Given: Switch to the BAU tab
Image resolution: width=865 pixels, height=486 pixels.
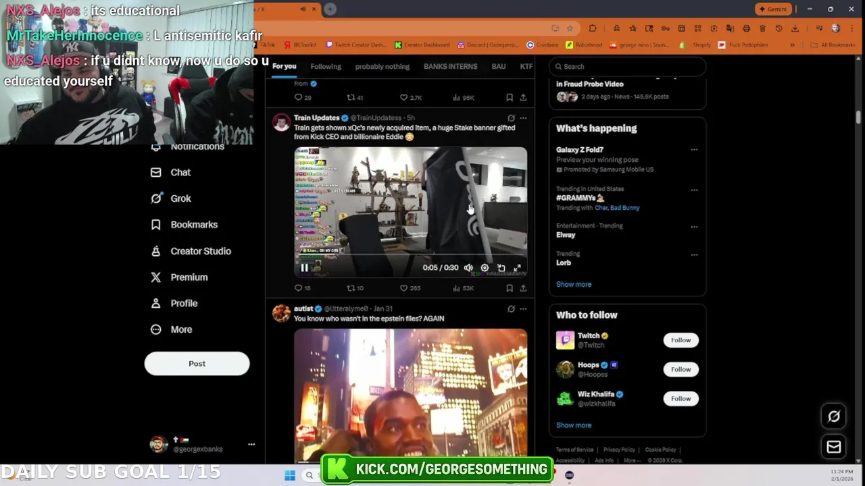Looking at the screenshot, I should (499, 67).
